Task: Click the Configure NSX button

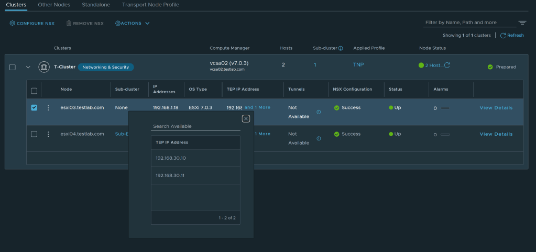Action: click(x=31, y=24)
